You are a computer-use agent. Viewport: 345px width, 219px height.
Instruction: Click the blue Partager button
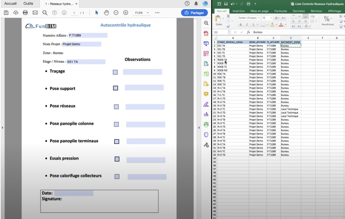point(194,13)
